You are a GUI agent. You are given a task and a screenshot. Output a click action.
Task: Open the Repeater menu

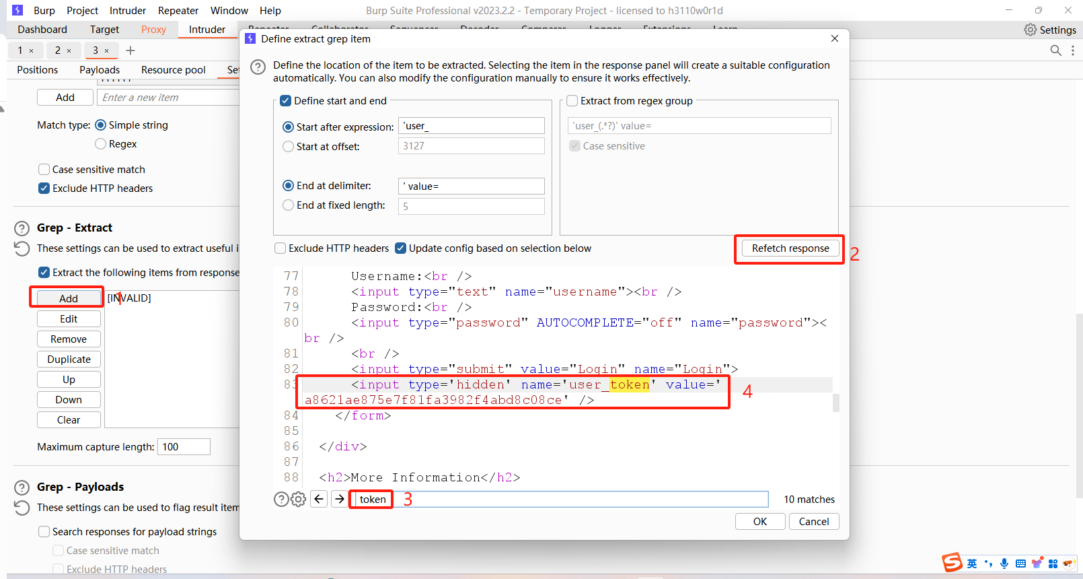tap(178, 11)
